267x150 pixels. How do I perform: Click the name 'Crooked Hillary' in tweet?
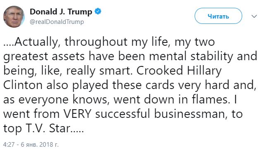[x=179, y=71]
